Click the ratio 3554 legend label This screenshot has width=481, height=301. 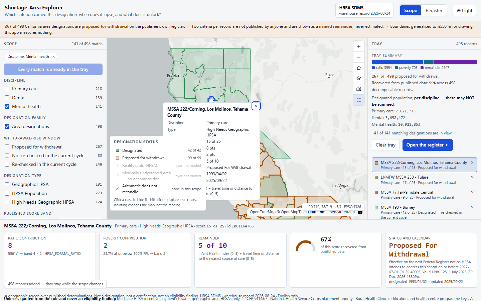[384, 68]
